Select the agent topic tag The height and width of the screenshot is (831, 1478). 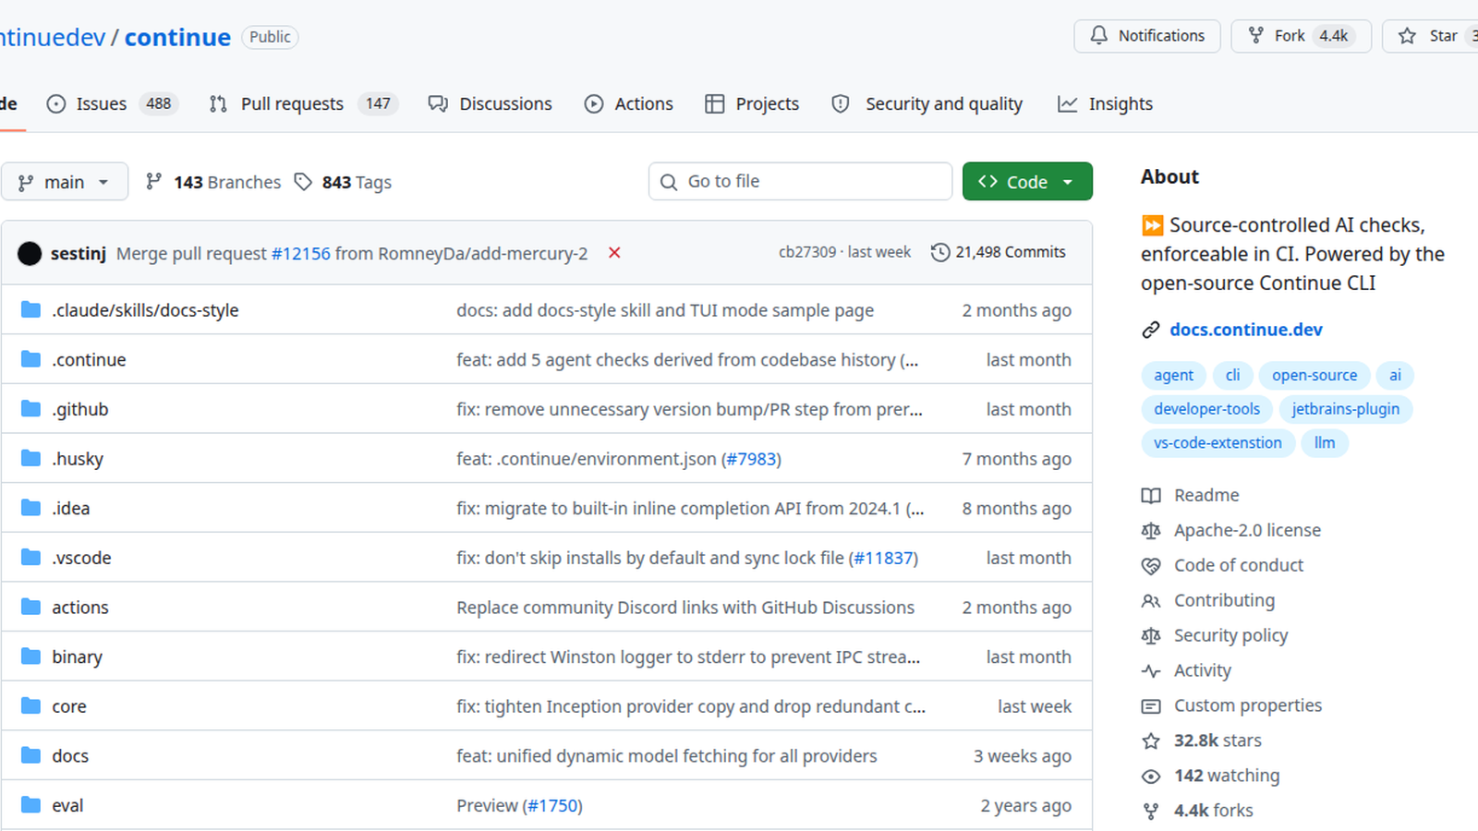coord(1173,375)
